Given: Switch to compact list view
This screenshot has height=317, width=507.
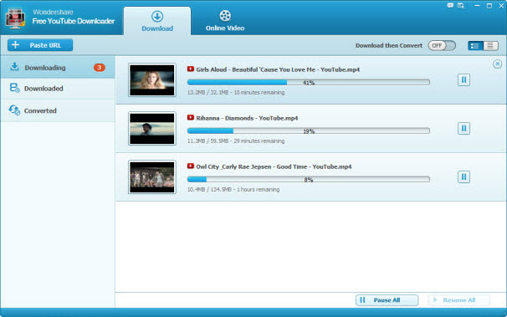Looking at the screenshot, I should tap(490, 45).
